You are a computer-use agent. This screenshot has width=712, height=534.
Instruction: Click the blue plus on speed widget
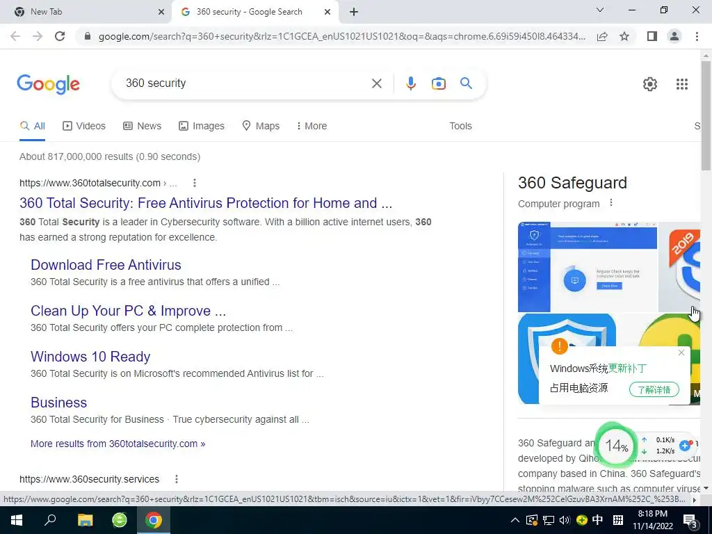685,446
